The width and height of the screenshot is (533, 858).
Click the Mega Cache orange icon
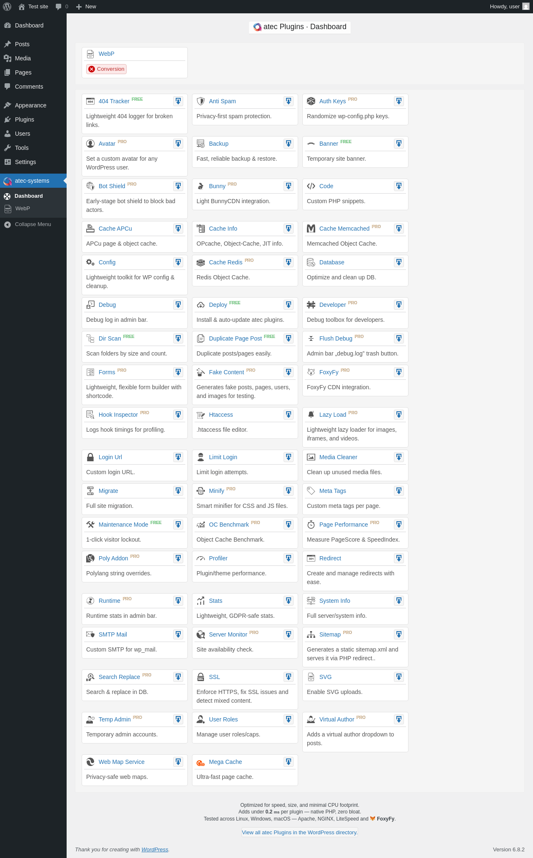(x=201, y=762)
